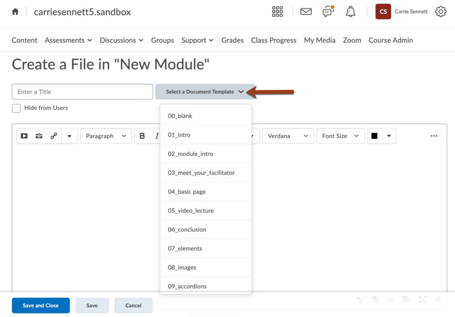Open the Verdana font family dropdown
The image size is (455, 317).
pos(288,136)
